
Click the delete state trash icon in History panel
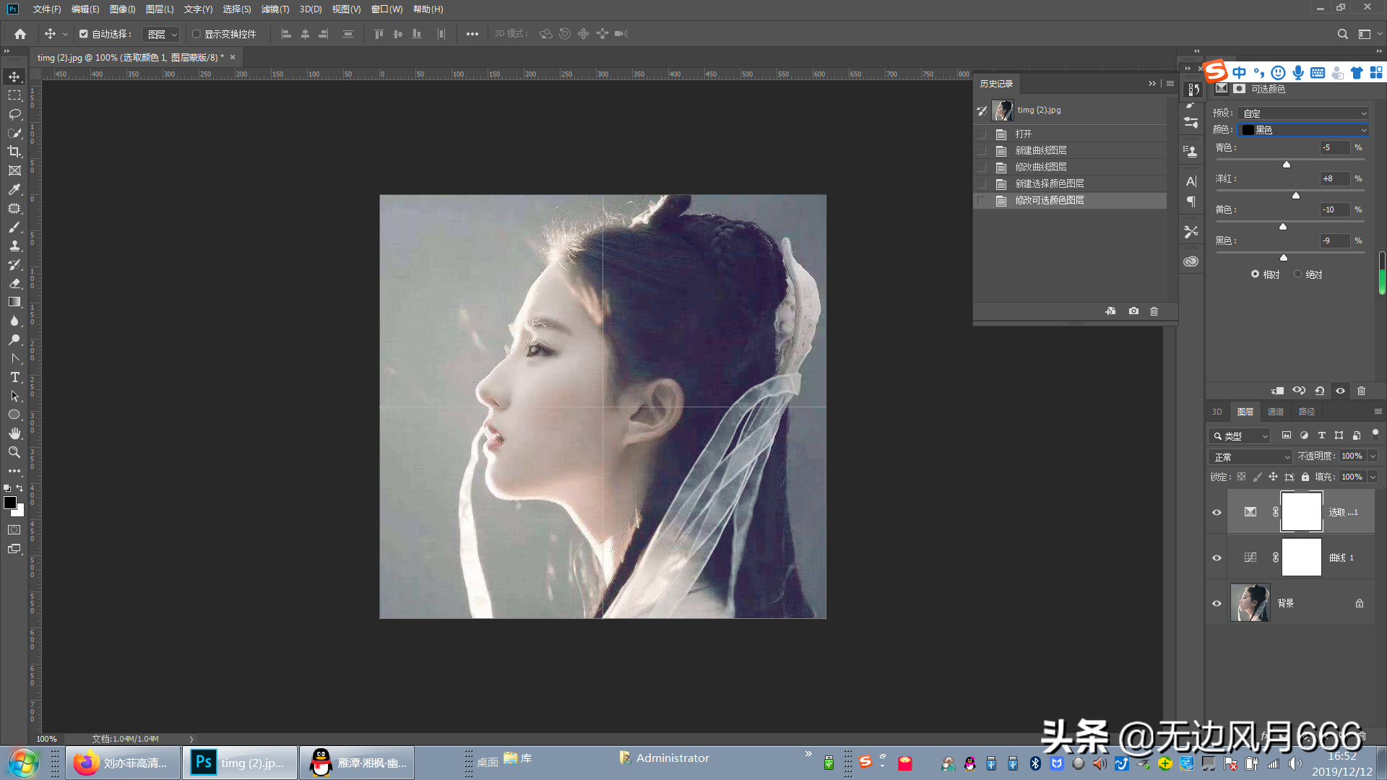tap(1154, 311)
